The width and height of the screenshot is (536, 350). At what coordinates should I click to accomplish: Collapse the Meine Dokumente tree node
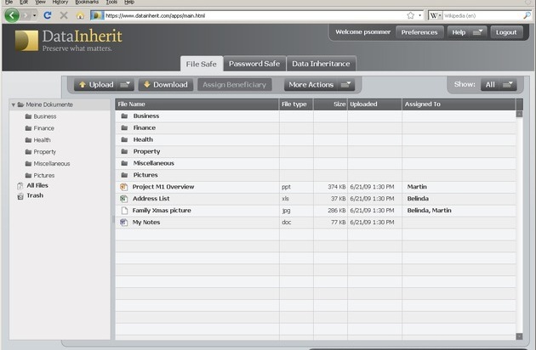pyautogui.click(x=13, y=104)
